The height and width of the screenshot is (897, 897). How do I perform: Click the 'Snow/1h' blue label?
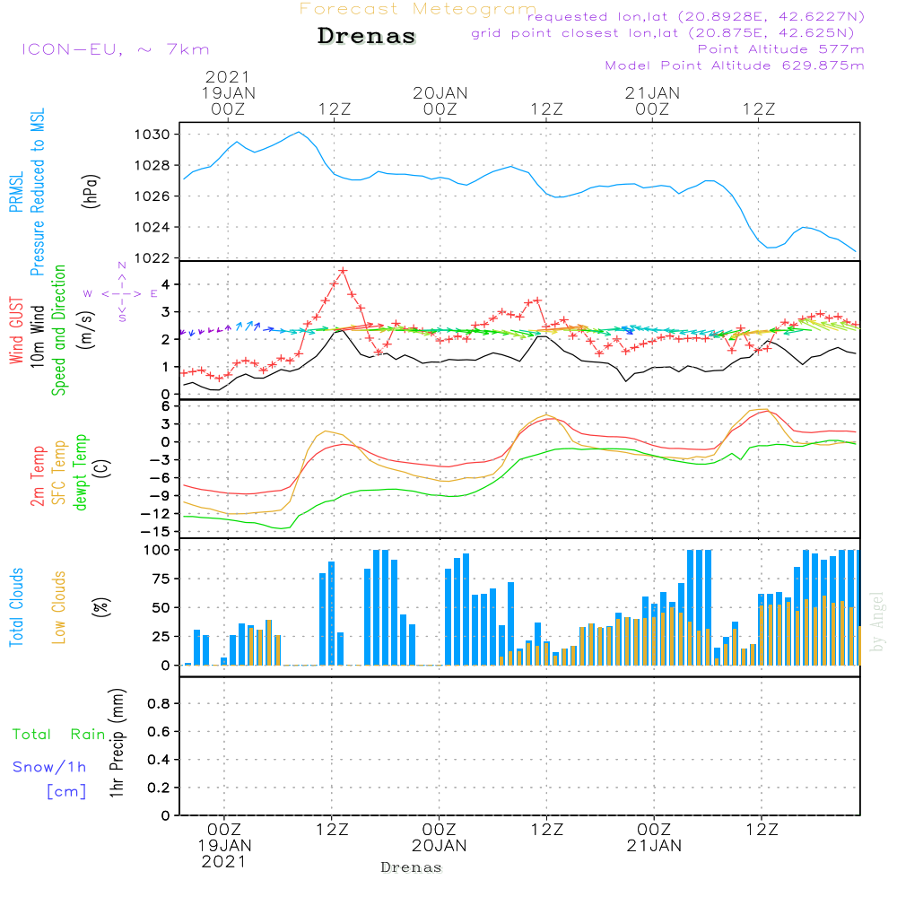(x=49, y=767)
